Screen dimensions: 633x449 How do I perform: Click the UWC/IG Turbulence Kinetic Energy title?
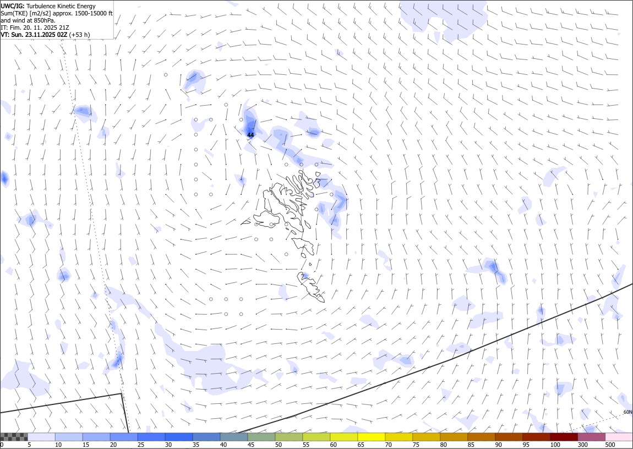[48, 6]
